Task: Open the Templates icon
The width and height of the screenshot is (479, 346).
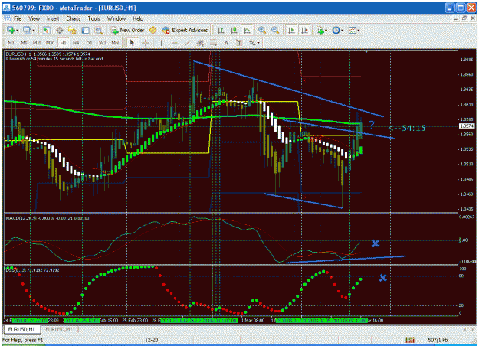Action: click(x=353, y=30)
